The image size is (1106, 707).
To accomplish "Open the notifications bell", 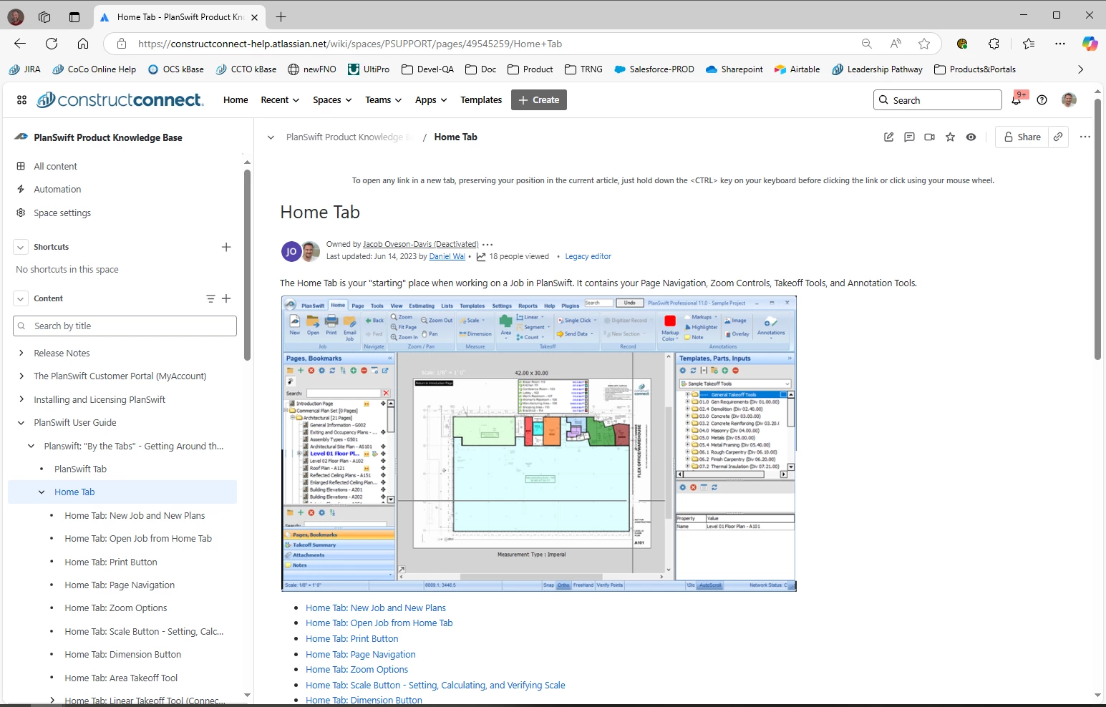I will pos(1017,100).
